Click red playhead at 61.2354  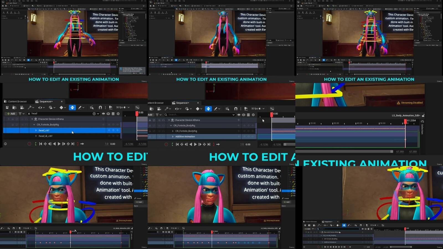point(405,121)
